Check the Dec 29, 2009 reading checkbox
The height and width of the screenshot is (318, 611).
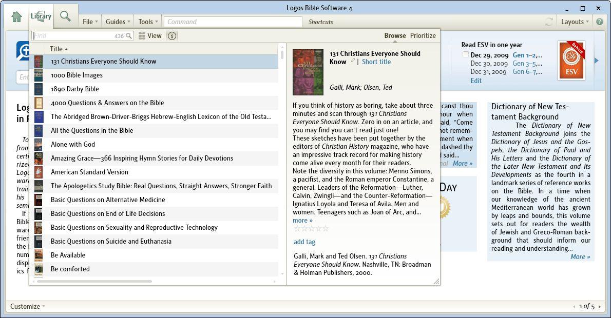(465, 54)
